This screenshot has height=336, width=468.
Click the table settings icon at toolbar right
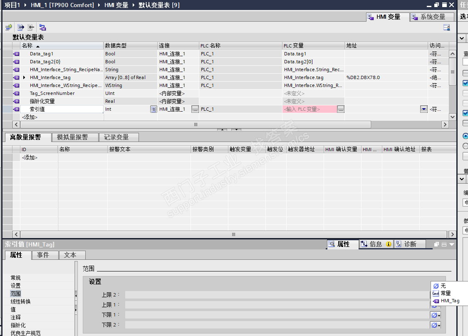point(446,27)
